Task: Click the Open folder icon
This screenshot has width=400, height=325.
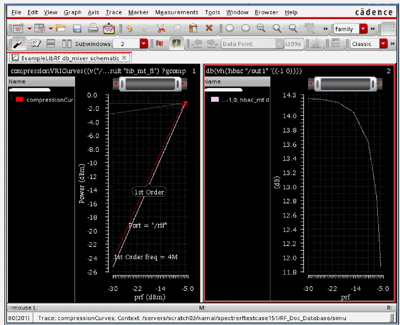Action: [x=60, y=28]
